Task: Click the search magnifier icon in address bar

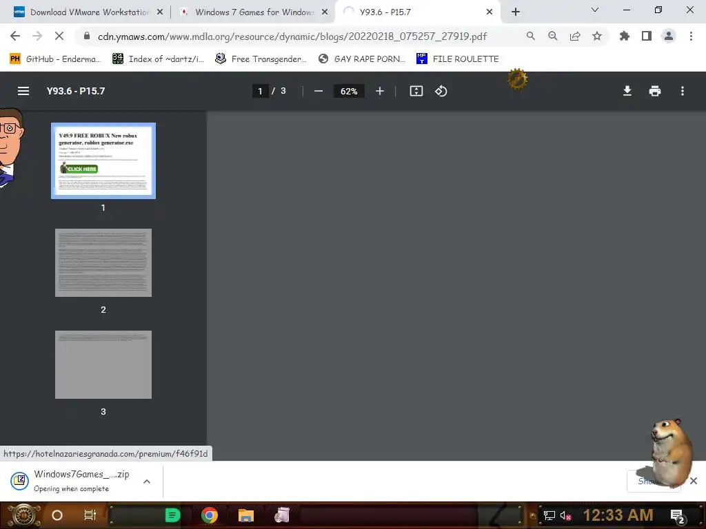Action: click(x=531, y=36)
